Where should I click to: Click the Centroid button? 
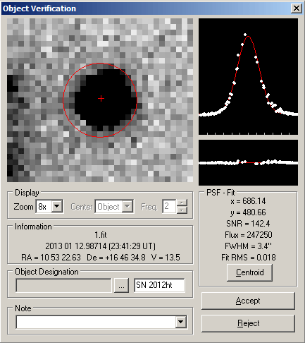click(249, 272)
